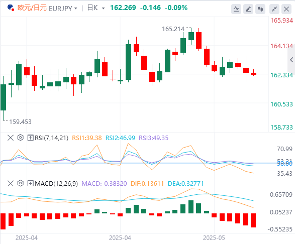Expand the RSI panel with plus icon
This screenshot has width=295, height=244.
30,138
